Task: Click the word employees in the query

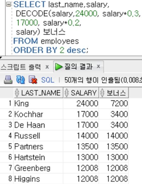Action: coord(60,42)
